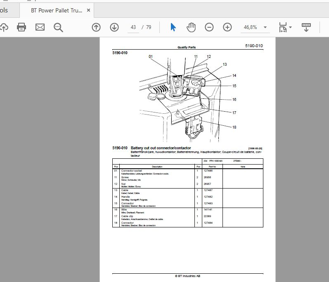Click the Battery cut out connector/contactor heading
The height and width of the screenshot is (282, 329).
tap(161, 148)
